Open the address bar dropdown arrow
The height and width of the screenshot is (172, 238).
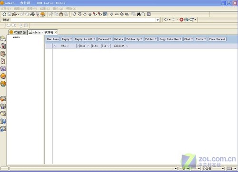click(158, 20)
